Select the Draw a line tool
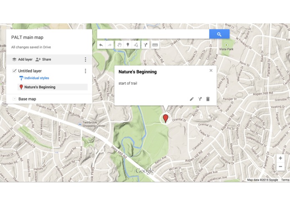 [136, 45]
